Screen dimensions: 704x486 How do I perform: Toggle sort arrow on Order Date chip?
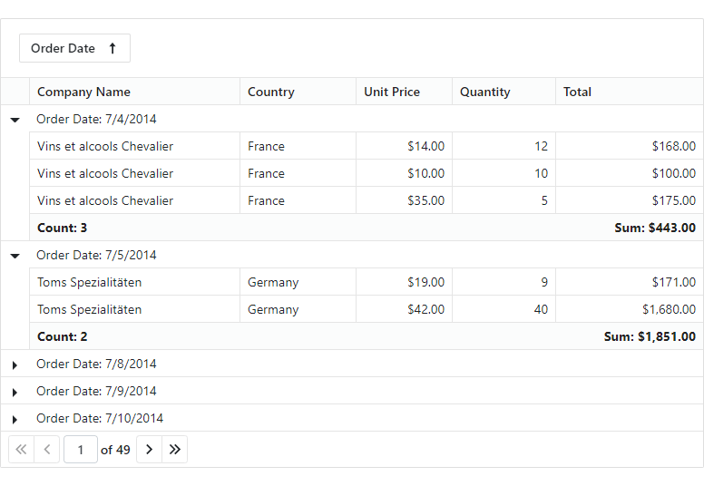tap(112, 49)
